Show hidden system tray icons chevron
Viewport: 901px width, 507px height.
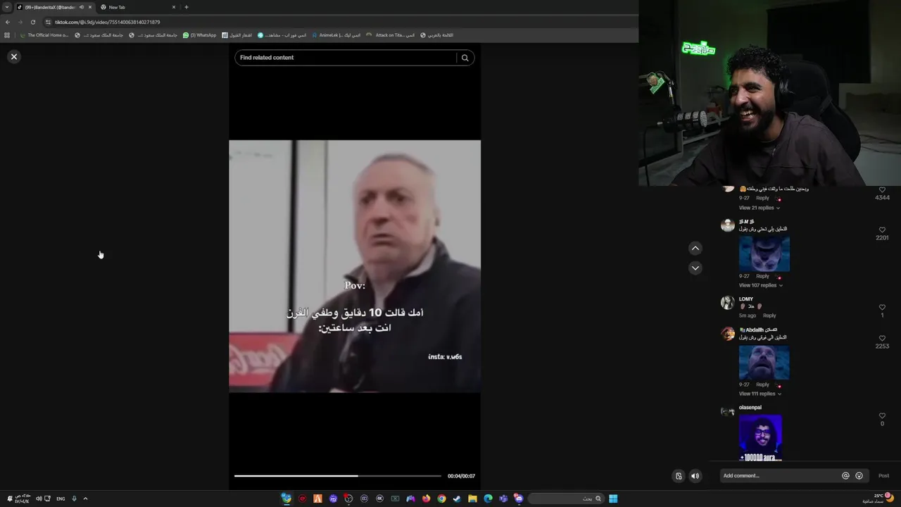point(85,499)
